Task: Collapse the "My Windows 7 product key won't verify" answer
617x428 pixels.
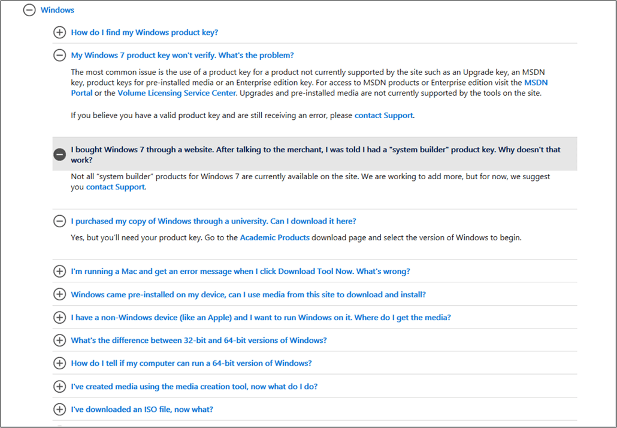Action: (x=59, y=55)
